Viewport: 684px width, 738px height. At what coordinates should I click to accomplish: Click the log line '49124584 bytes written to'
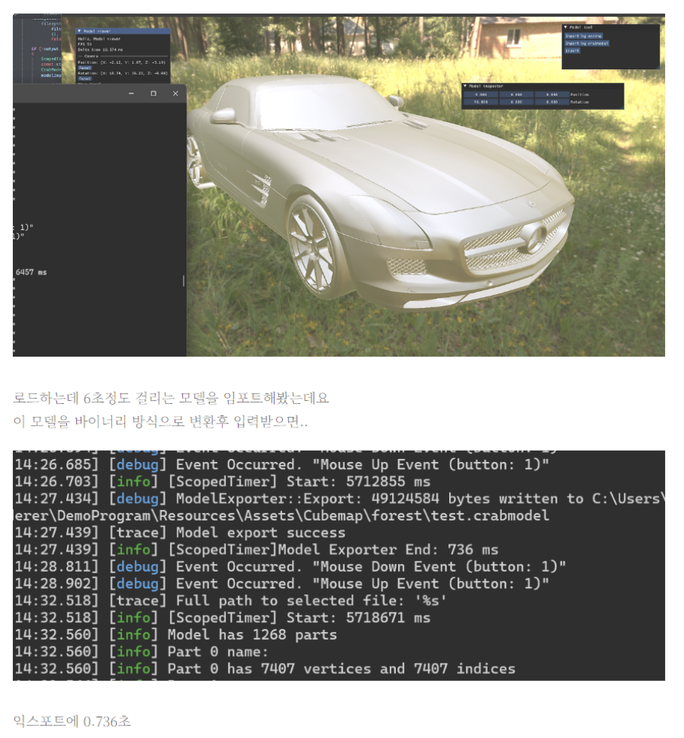click(x=477, y=499)
